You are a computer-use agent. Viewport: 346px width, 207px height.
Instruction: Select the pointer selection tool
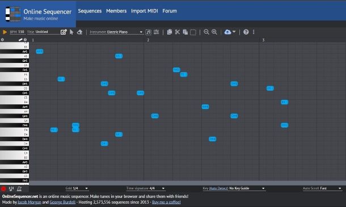[x=71, y=32]
